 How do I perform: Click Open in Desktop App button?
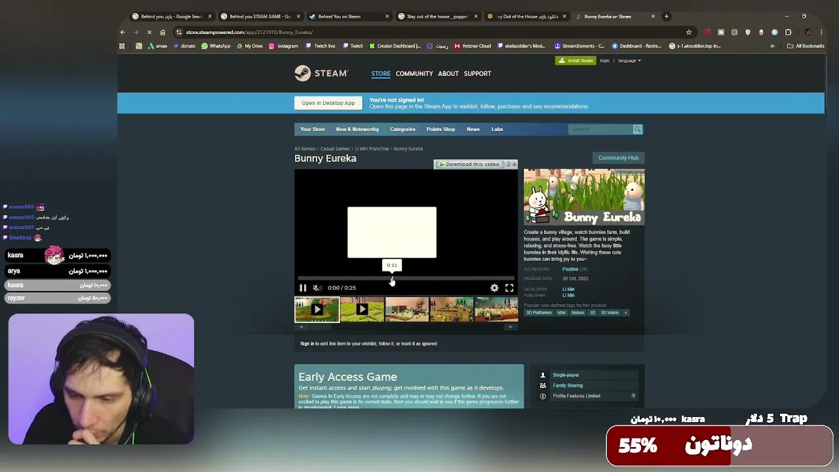(328, 103)
